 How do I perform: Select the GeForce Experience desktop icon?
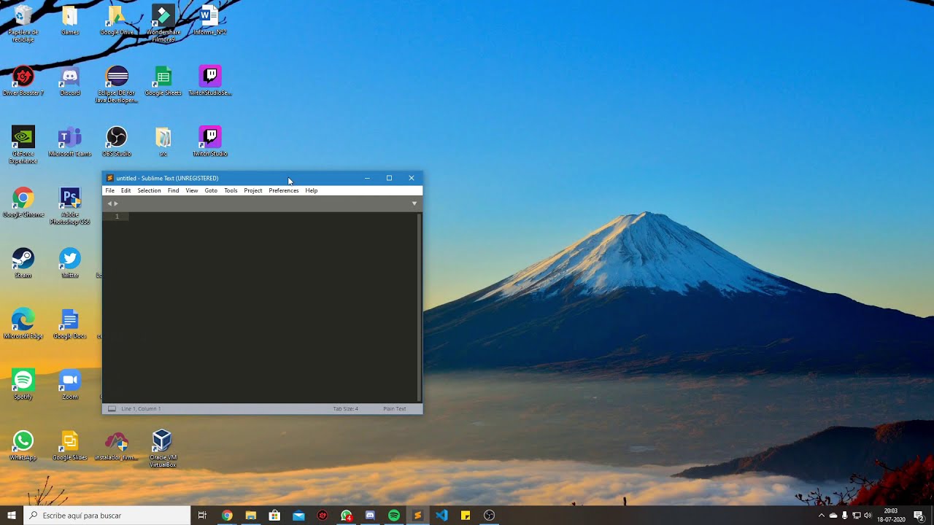(x=23, y=145)
